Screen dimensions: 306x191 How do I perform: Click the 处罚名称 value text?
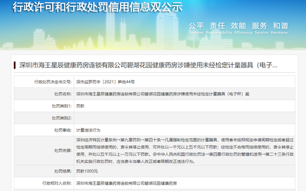coord(163,94)
